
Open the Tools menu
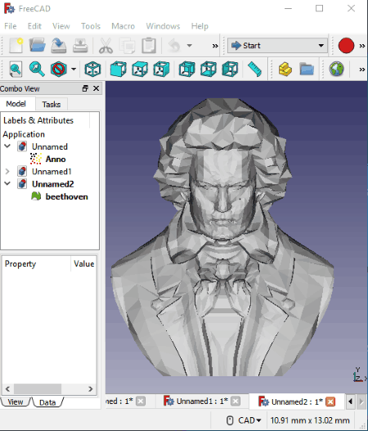click(91, 26)
